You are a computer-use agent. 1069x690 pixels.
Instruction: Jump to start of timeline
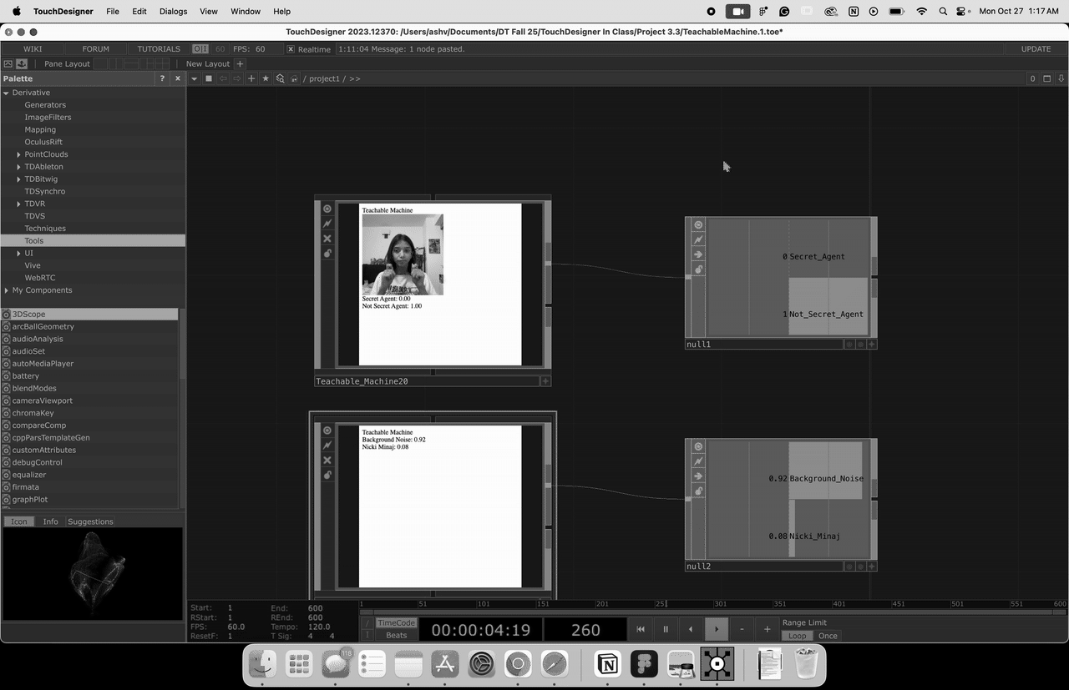[641, 629]
